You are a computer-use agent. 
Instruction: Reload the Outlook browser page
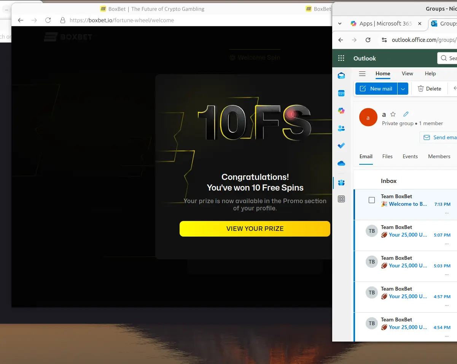coord(368,40)
